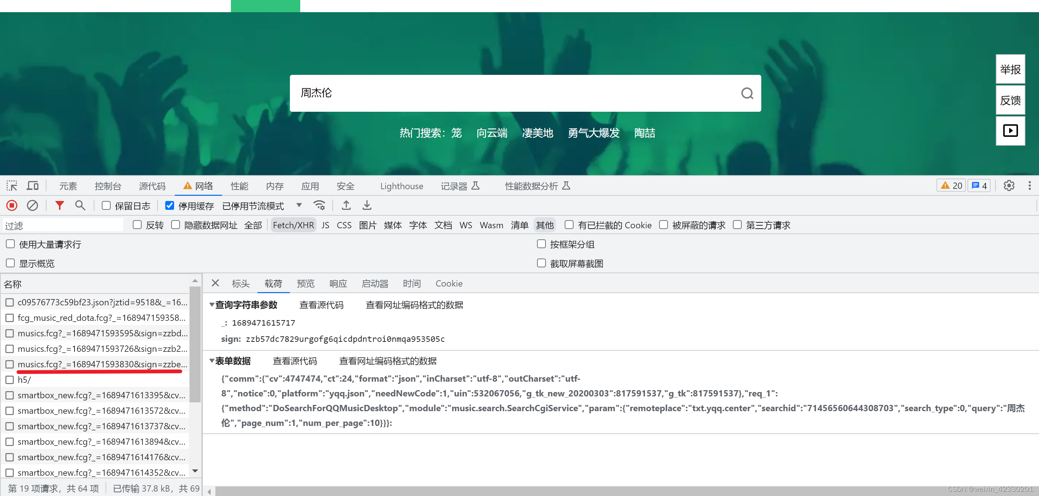
Task: Open the throttling mode dropdown arrow
Action: pos(299,205)
